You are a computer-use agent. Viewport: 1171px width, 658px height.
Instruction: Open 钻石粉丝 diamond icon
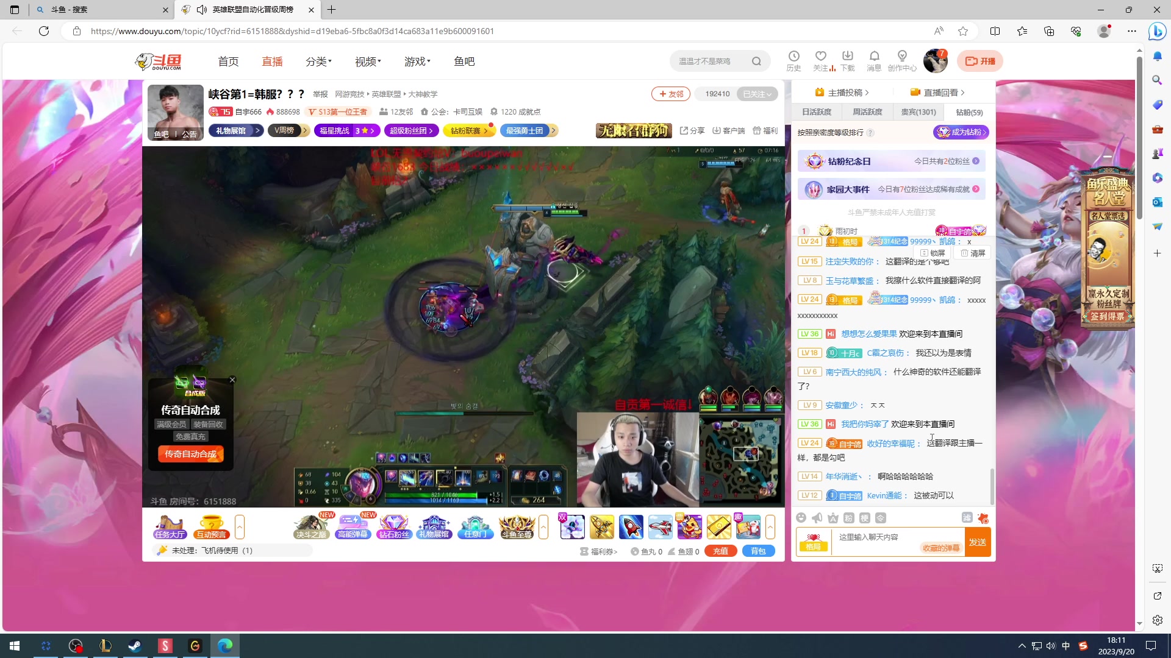pos(394,527)
